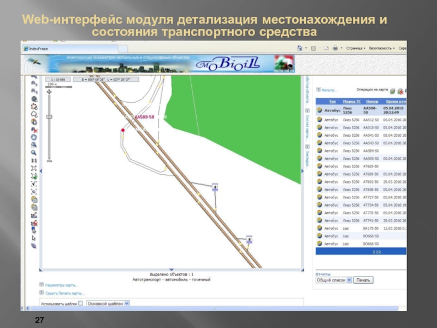Screen dimensions: 437x328
Task: Select the arrow pointer tool
Action: click(34, 238)
